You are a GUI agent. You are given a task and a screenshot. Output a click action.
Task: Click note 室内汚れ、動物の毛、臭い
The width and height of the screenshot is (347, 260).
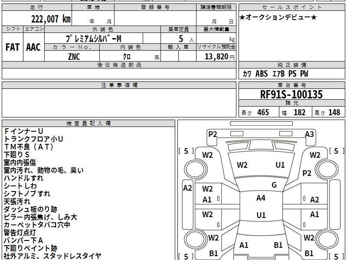click(44, 170)
